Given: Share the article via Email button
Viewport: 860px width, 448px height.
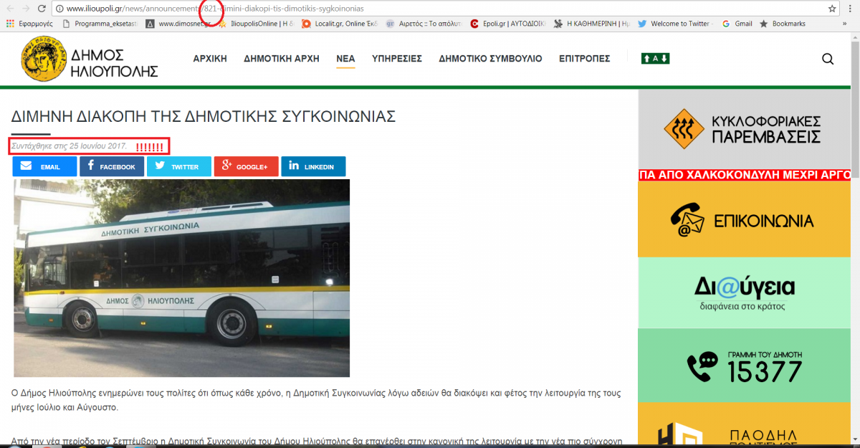Looking at the screenshot, I should 44,166.
